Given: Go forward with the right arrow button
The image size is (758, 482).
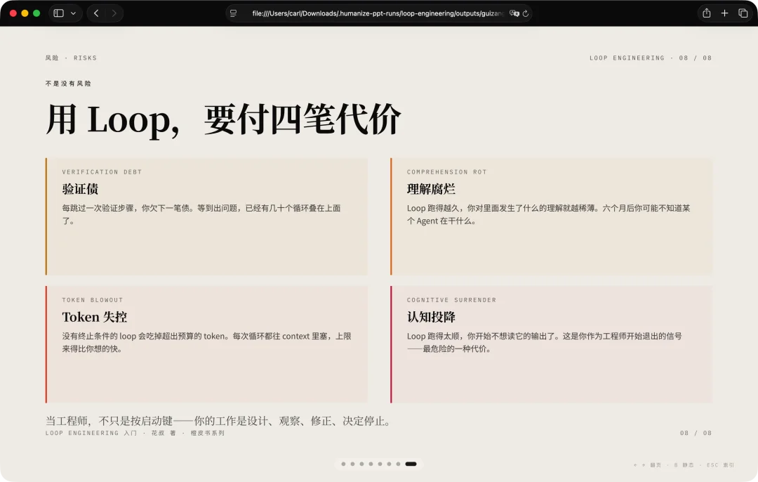Looking at the screenshot, I should (114, 13).
